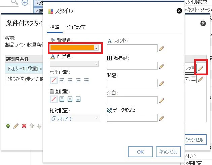Select no horizontal alignment (red slash)
The height and width of the screenshot is (165, 212).
[54, 80]
